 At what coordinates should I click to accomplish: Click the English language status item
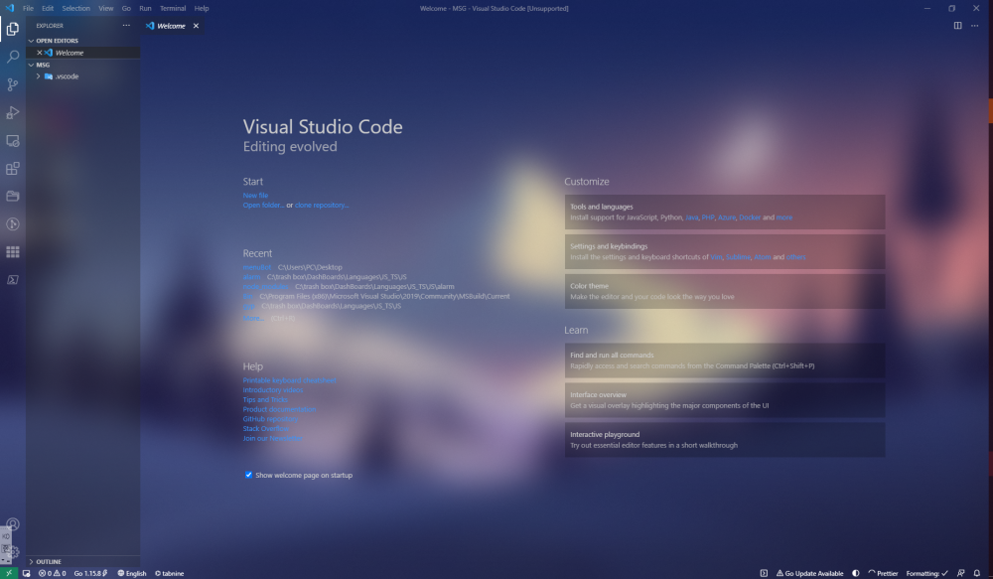pyautogui.click(x=132, y=573)
